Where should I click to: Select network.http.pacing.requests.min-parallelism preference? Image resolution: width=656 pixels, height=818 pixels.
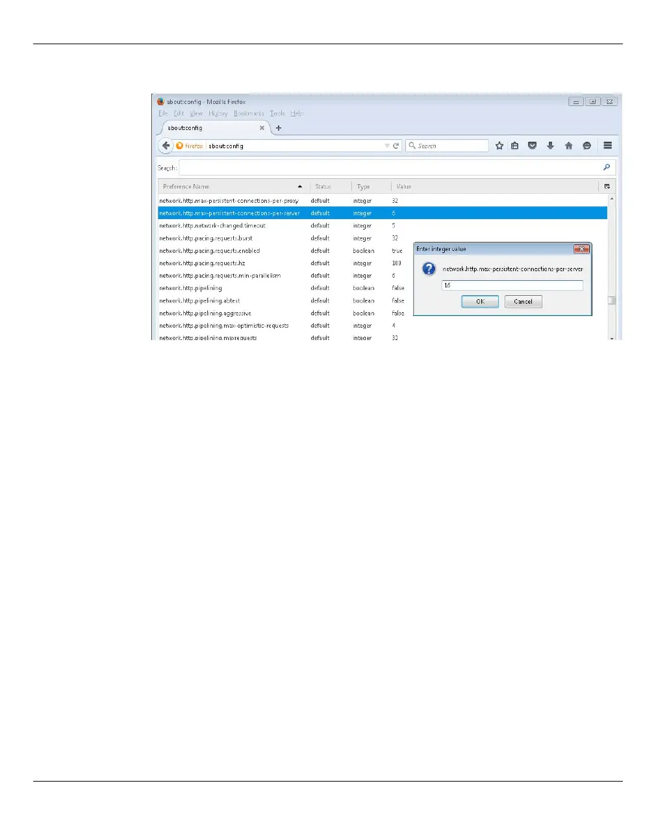[220, 276]
